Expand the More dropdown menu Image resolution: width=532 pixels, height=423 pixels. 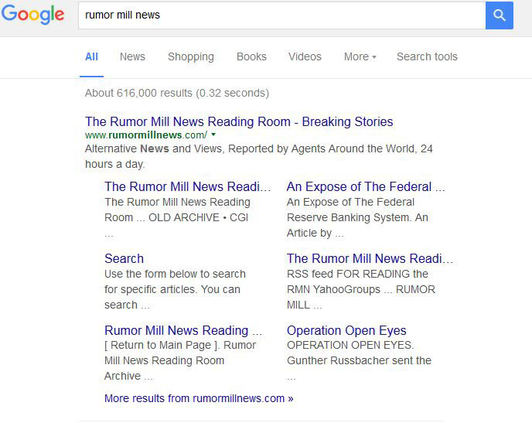(x=360, y=56)
